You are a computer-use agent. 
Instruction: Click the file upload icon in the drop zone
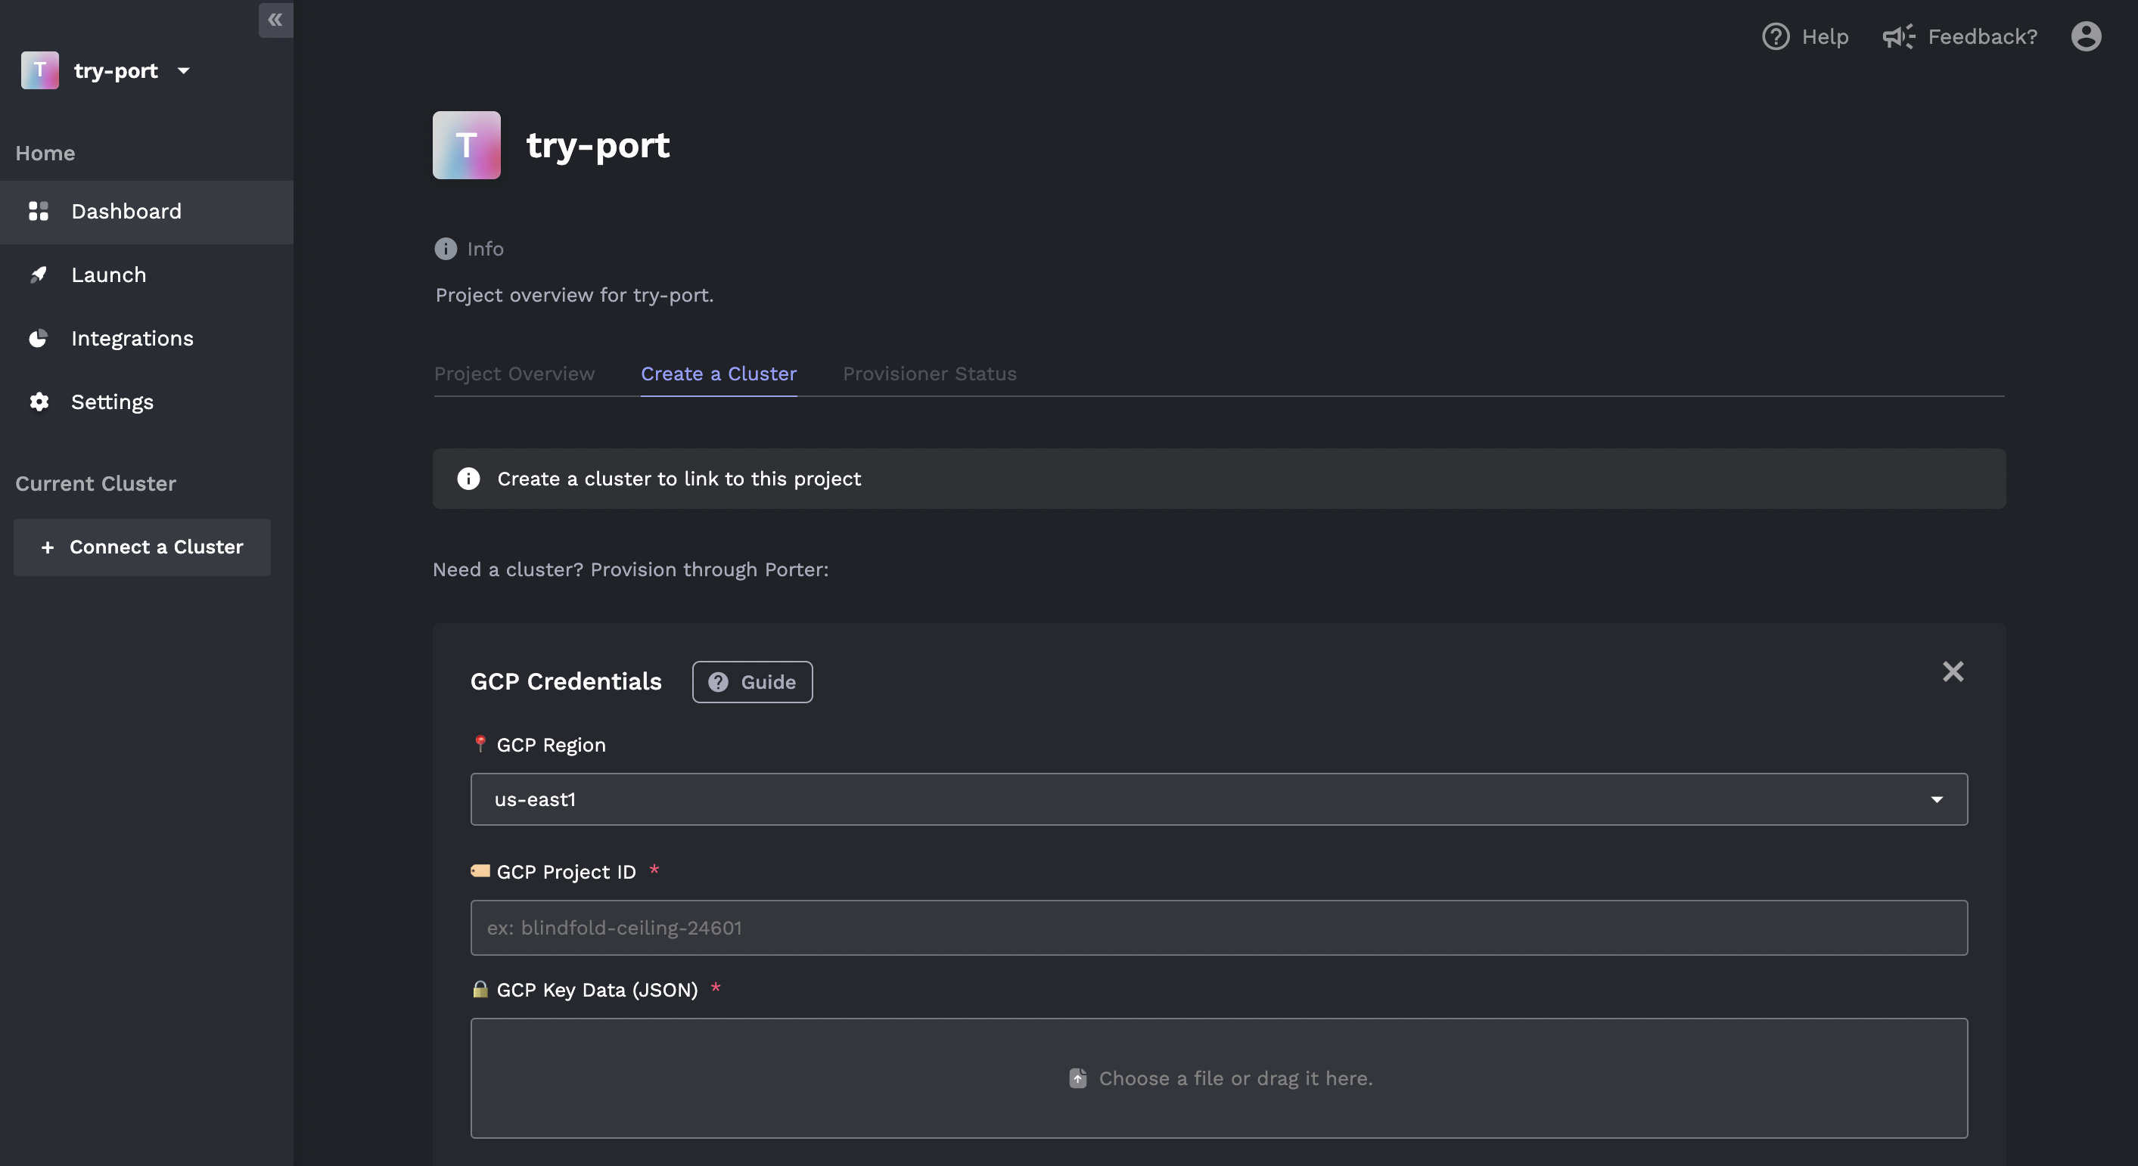tap(1077, 1078)
